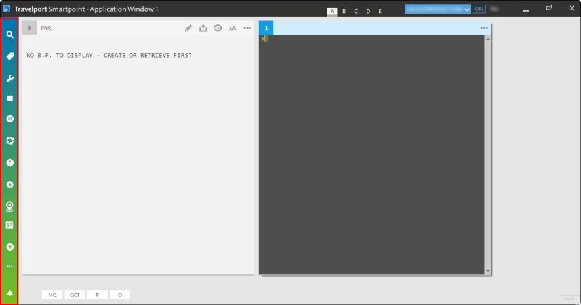Screen dimensions: 581x305
Task: Click the QCT button
Action: click(75, 295)
